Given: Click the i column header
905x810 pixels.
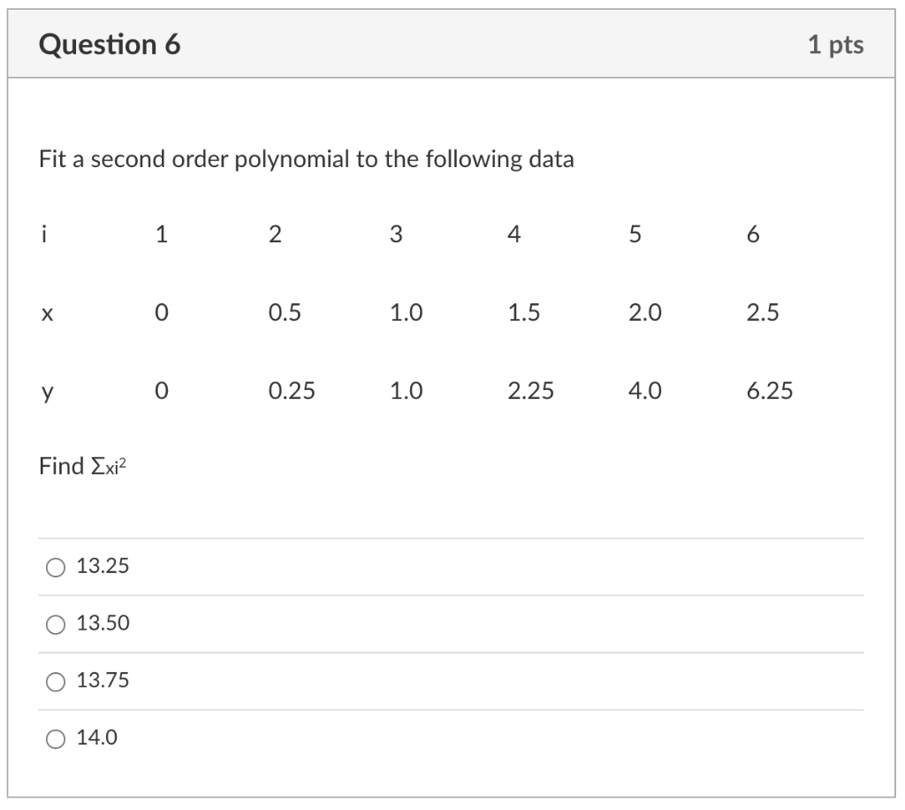Looking at the screenshot, I should tap(44, 233).
